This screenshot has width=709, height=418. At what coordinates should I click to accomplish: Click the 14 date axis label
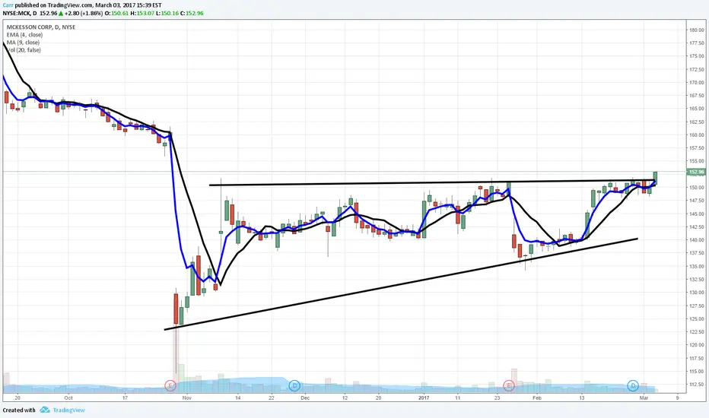click(238, 398)
